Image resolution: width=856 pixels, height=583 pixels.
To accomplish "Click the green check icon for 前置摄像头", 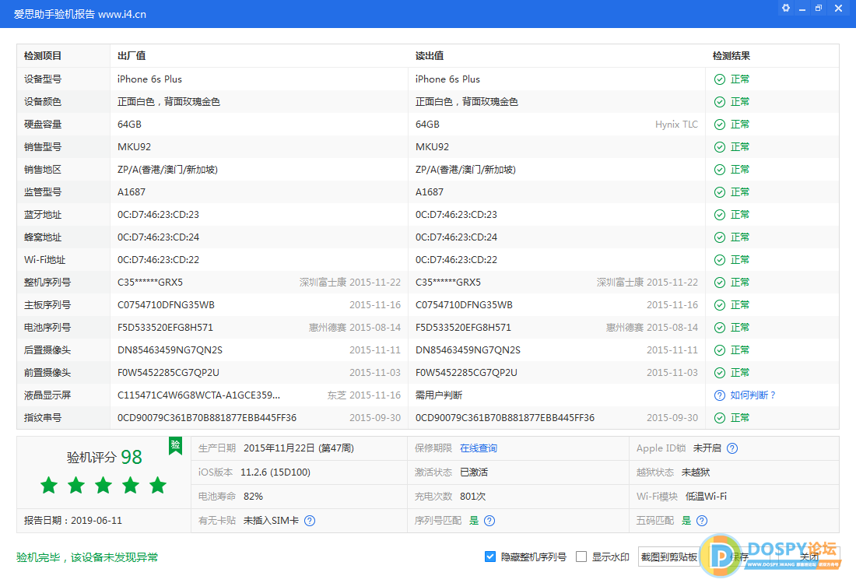I will [720, 373].
